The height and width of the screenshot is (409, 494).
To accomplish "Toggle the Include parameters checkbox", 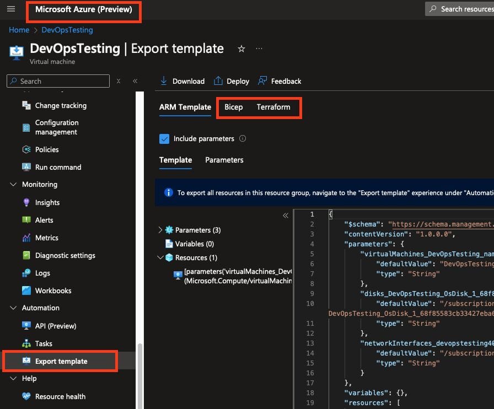I will point(164,139).
